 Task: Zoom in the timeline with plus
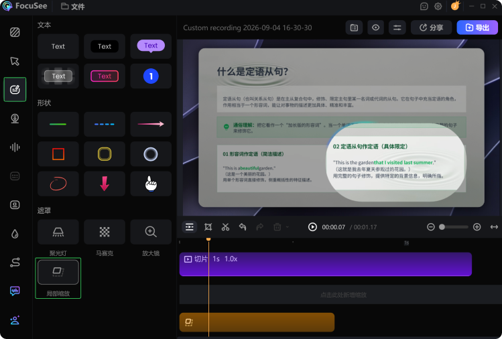pyautogui.click(x=477, y=227)
